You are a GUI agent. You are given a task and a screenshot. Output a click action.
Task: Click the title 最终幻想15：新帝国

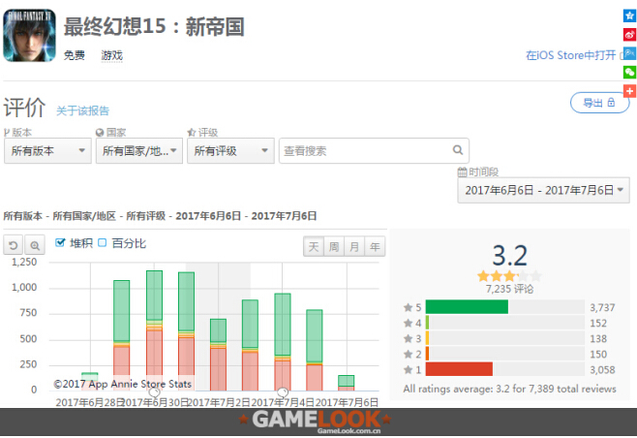coord(154,27)
